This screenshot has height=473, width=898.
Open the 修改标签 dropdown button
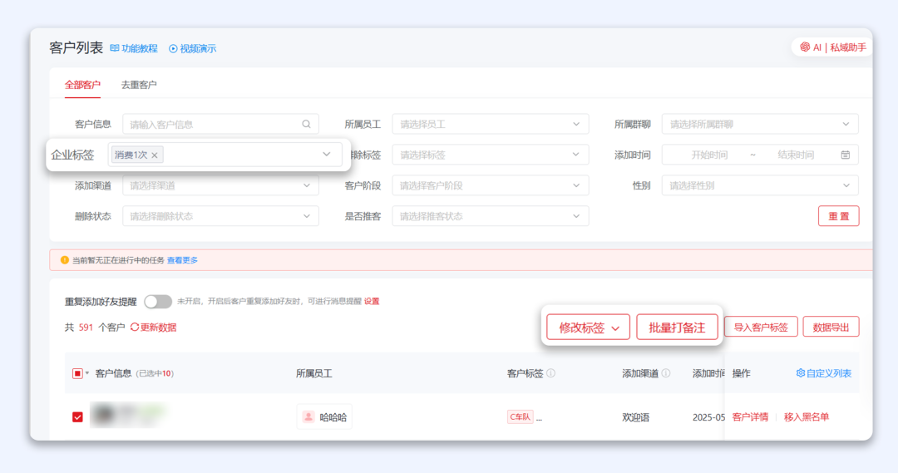click(x=589, y=328)
